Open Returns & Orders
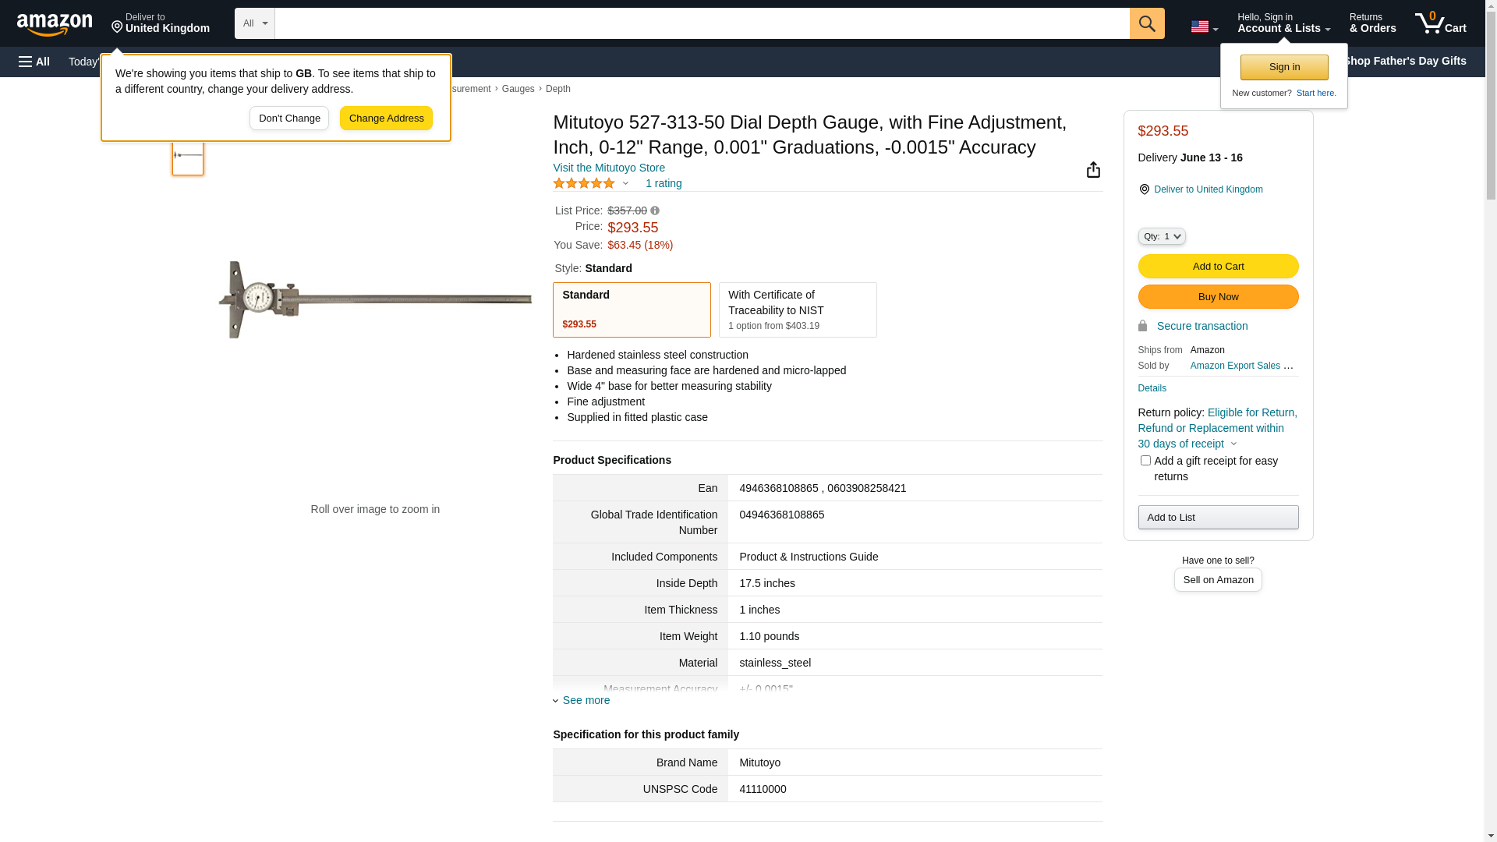 click(1372, 23)
